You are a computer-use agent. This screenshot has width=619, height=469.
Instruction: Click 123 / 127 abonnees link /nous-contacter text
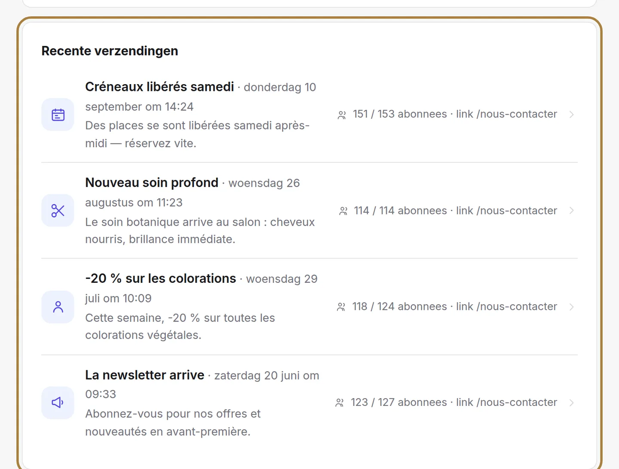[x=454, y=402]
